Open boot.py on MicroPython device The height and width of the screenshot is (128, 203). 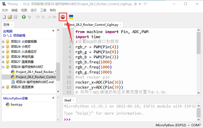coord(16,104)
